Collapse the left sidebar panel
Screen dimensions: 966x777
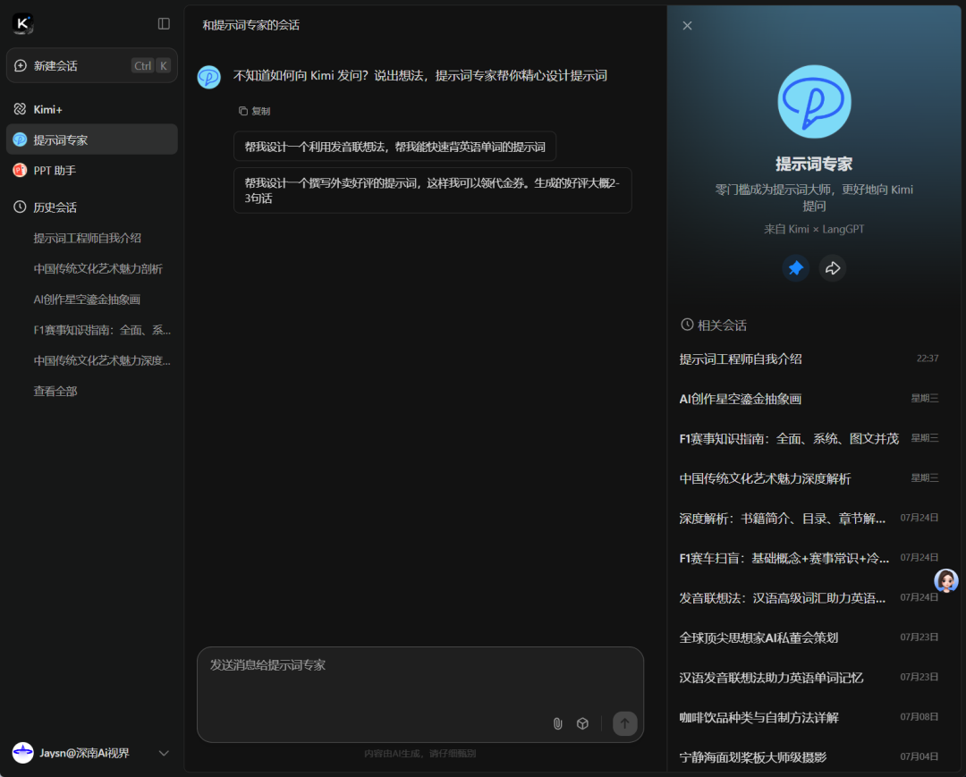[164, 23]
